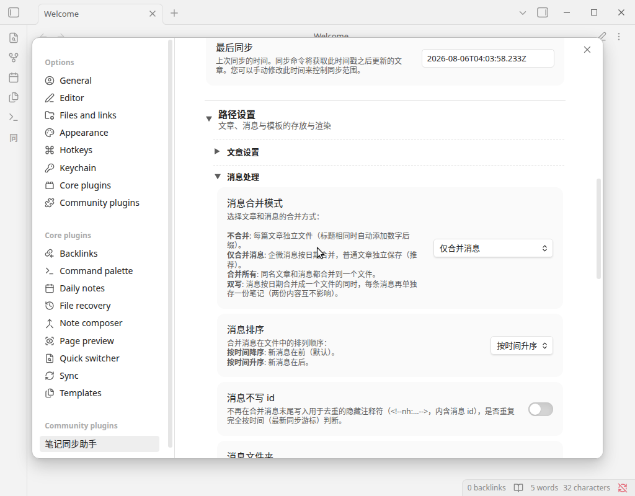Image resolution: width=635 pixels, height=496 pixels.
Task: Open Core plugins settings
Action: click(100, 185)
